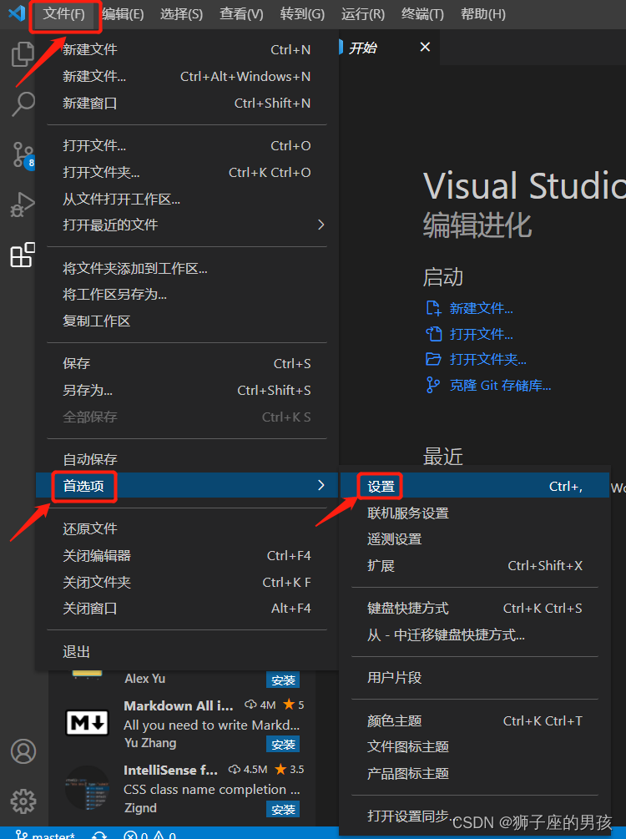Install the Alex Yu extension
This screenshot has width=626, height=839.
coord(283,680)
